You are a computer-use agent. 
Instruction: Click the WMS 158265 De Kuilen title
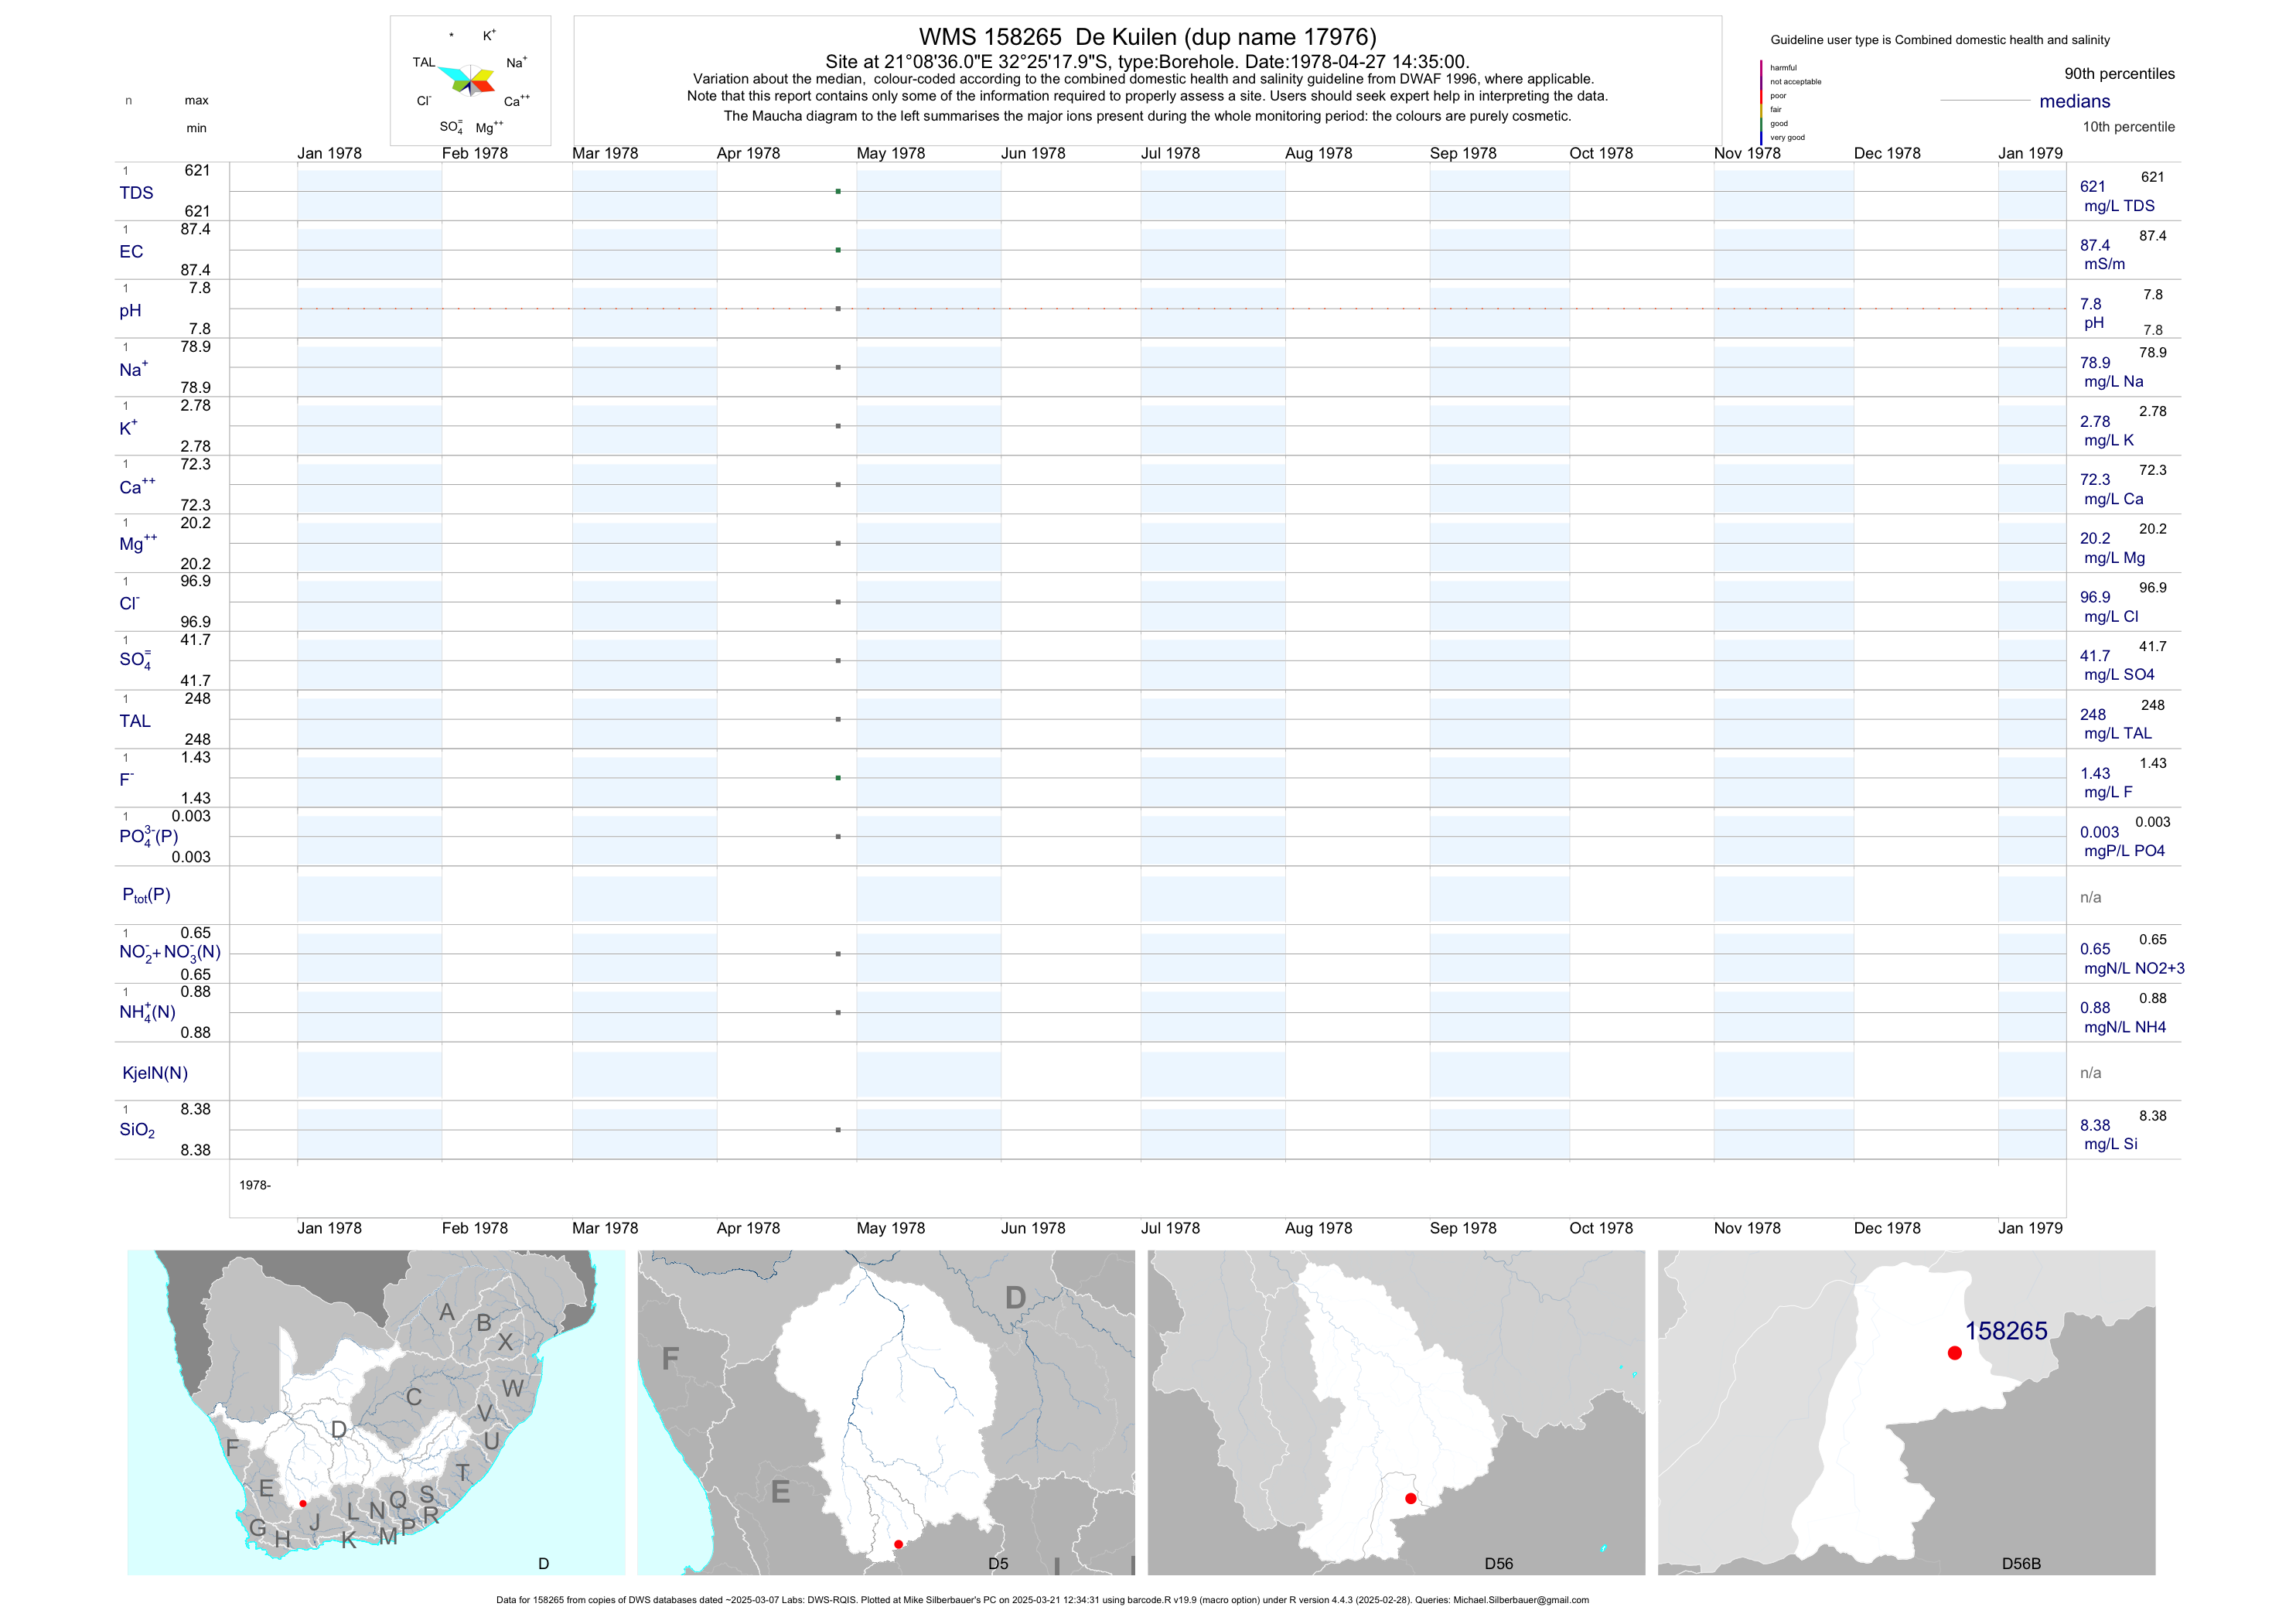pyautogui.click(x=1147, y=37)
